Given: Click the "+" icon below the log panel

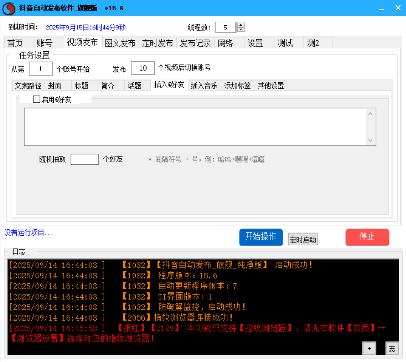Looking at the screenshot, I should [x=369, y=348].
